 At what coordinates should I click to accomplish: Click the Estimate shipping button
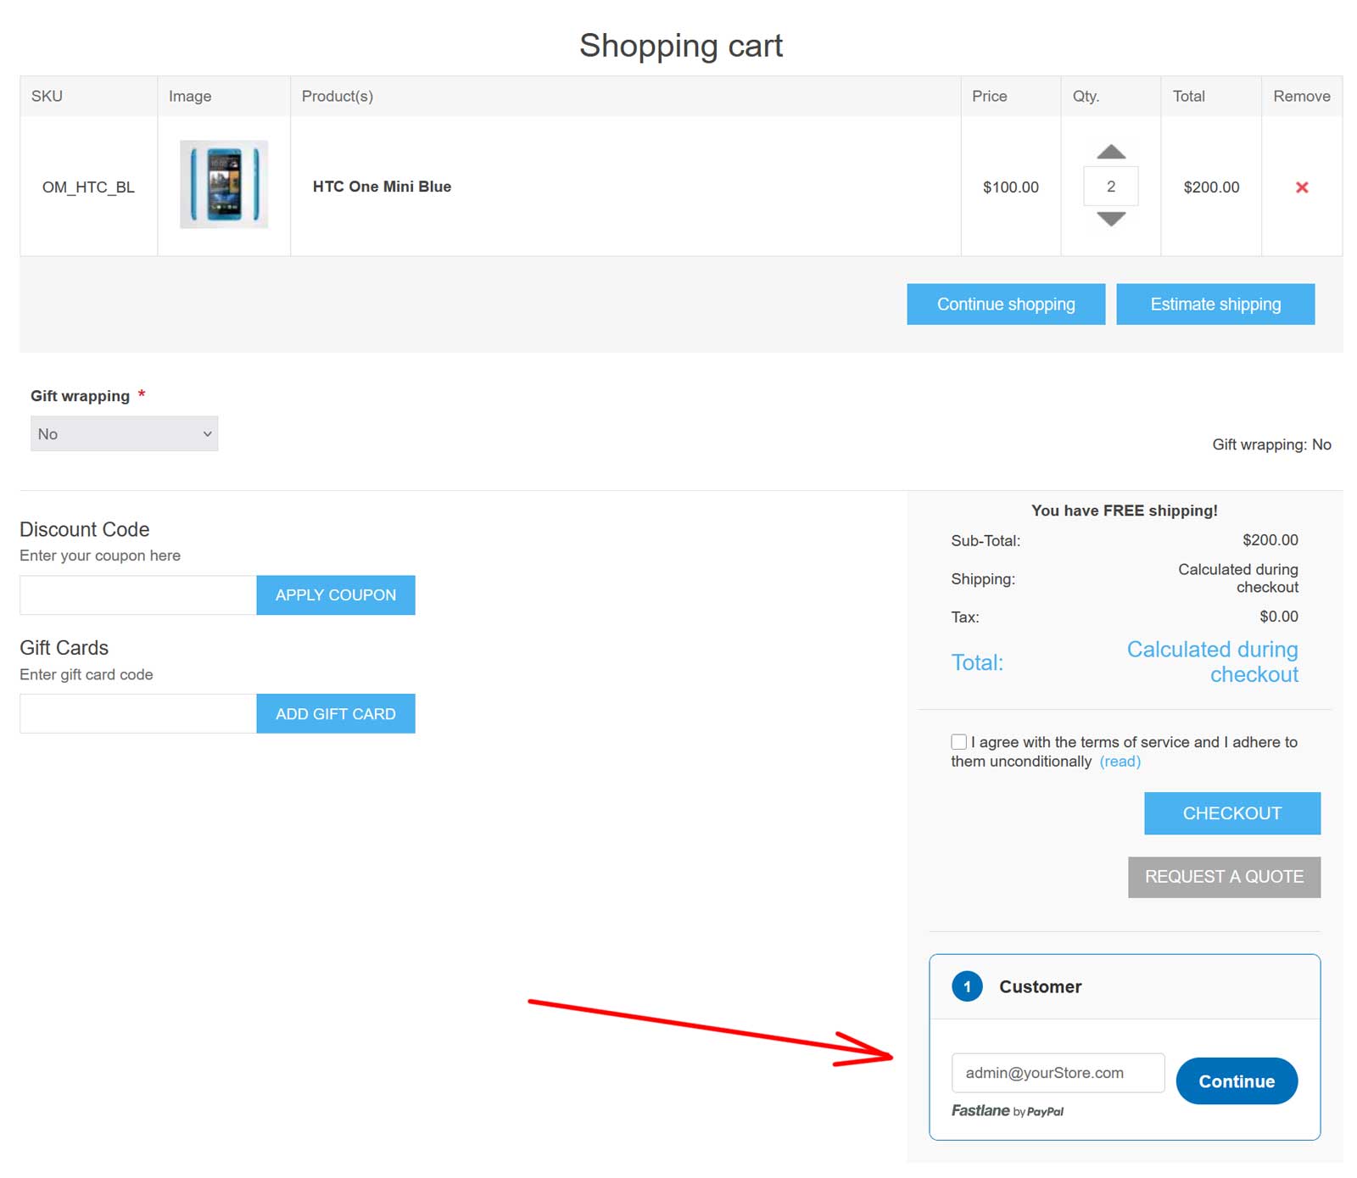pos(1215,304)
